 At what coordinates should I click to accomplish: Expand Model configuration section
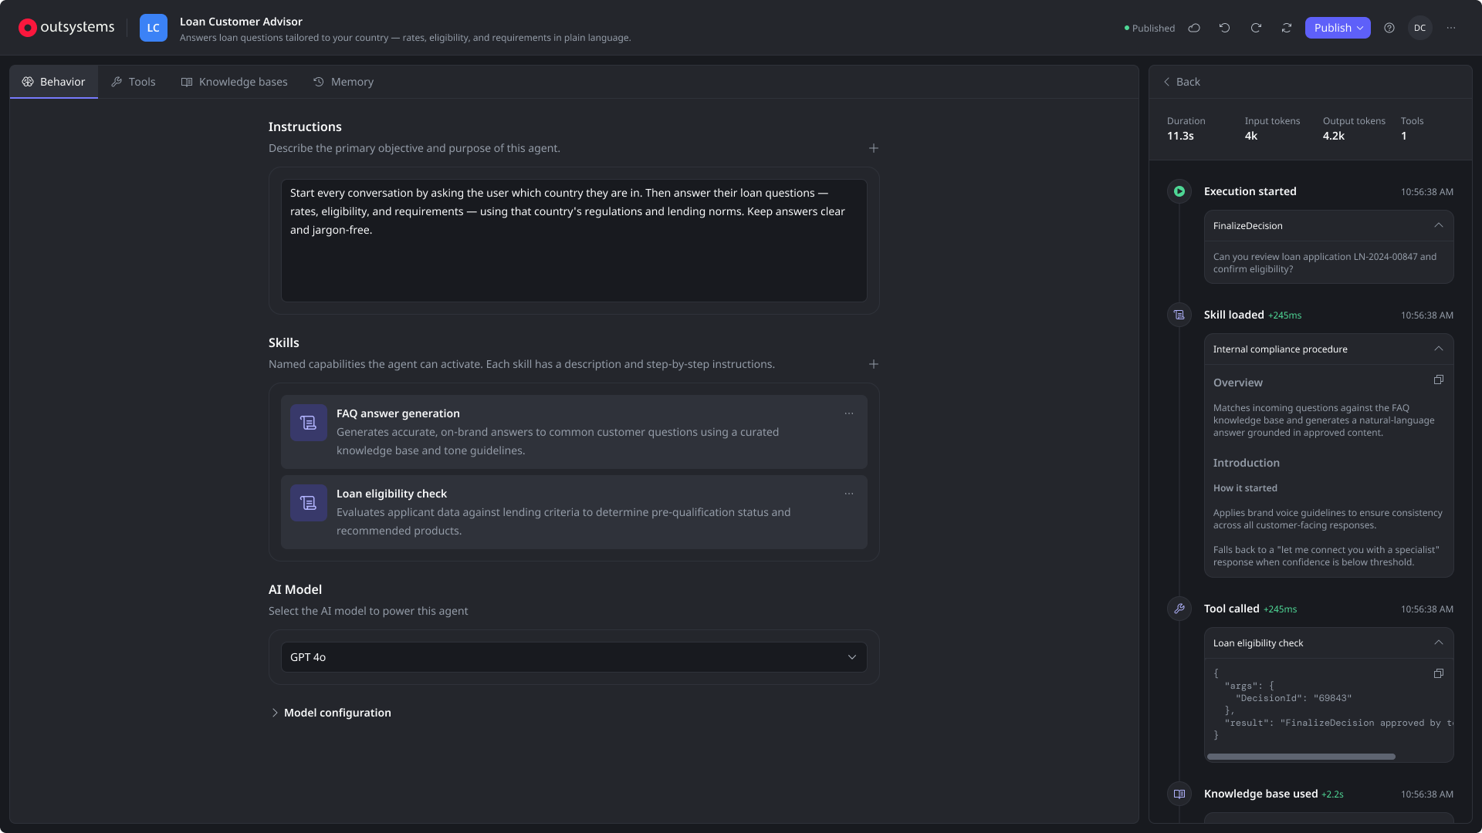pyautogui.click(x=330, y=713)
